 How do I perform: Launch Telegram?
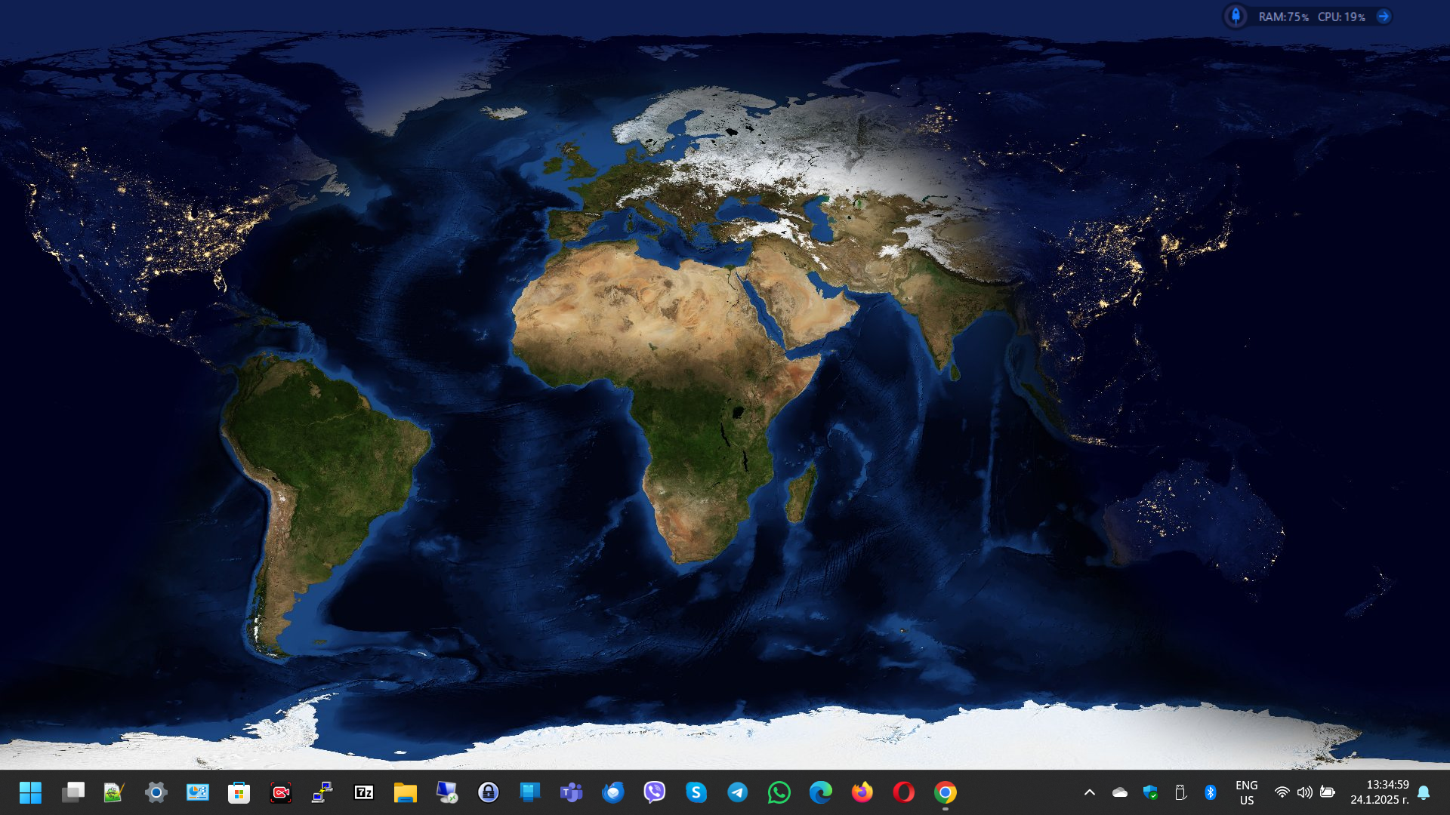tap(738, 792)
